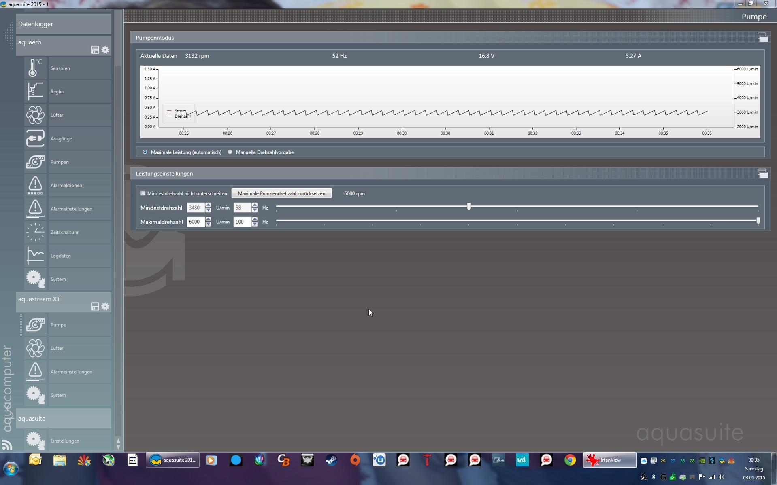Open the Logdaten chart icon

pyautogui.click(x=35, y=256)
